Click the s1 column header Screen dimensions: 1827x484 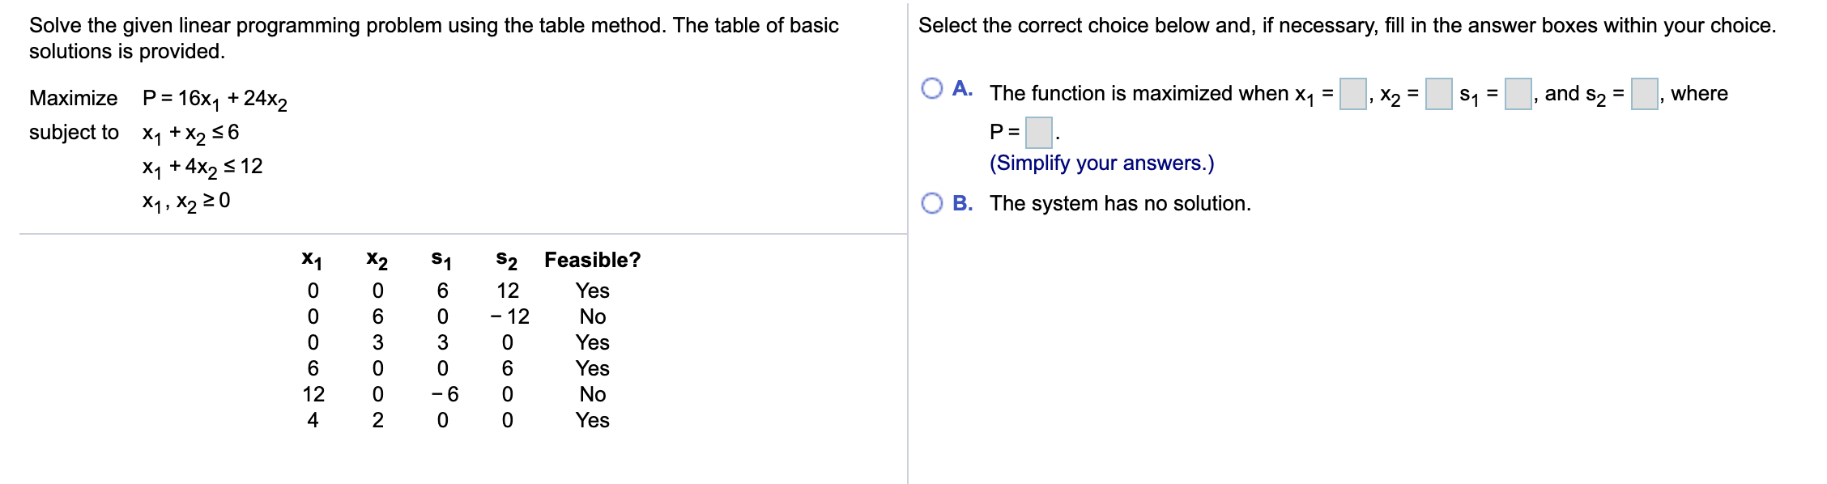(438, 261)
